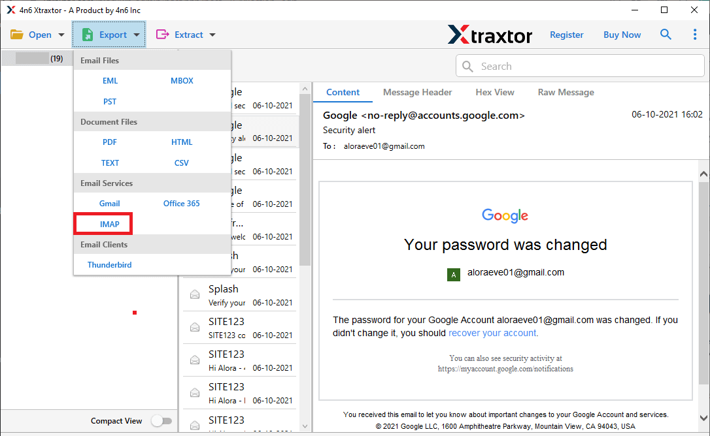The image size is (710, 436).
Task: Expand the Open dropdown arrow
Action: tap(61, 35)
